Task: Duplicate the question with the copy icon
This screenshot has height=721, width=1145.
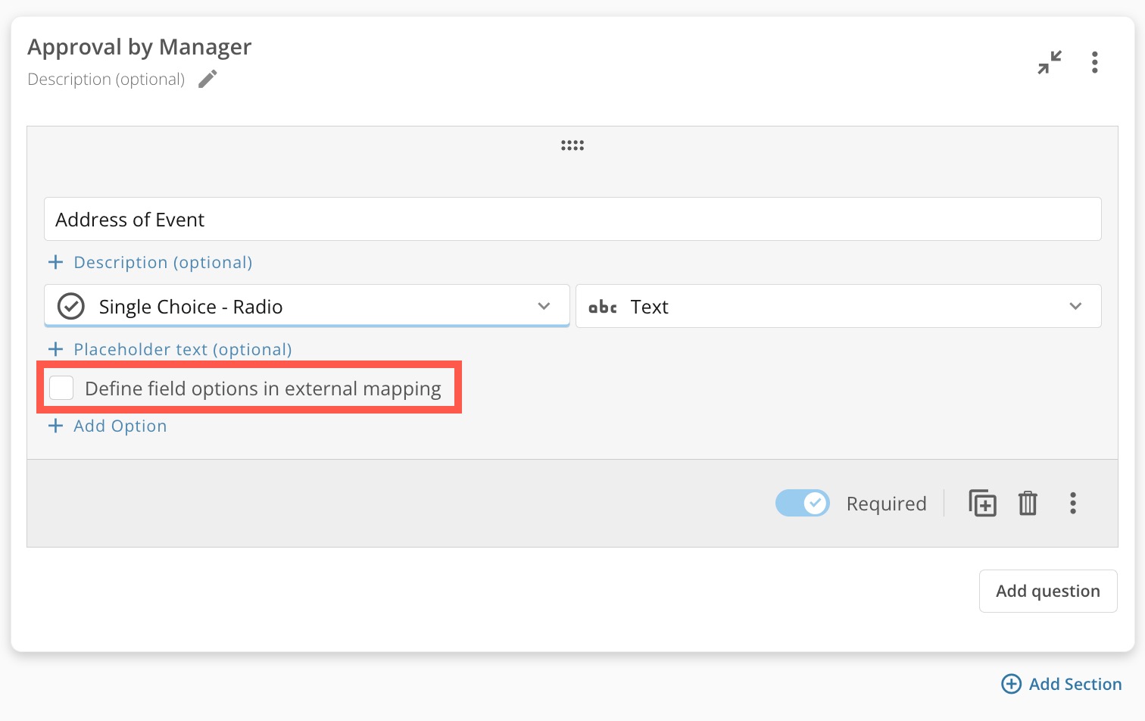Action: [982, 503]
